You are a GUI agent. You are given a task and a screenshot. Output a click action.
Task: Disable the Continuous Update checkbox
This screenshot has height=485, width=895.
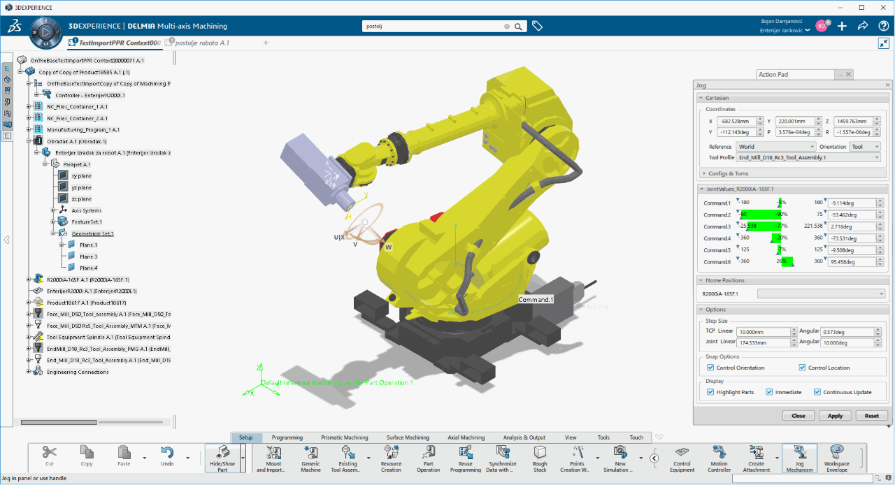click(x=817, y=392)
